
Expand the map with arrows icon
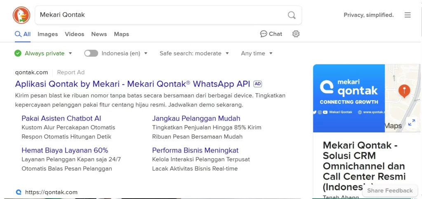[x=412, y=123]
